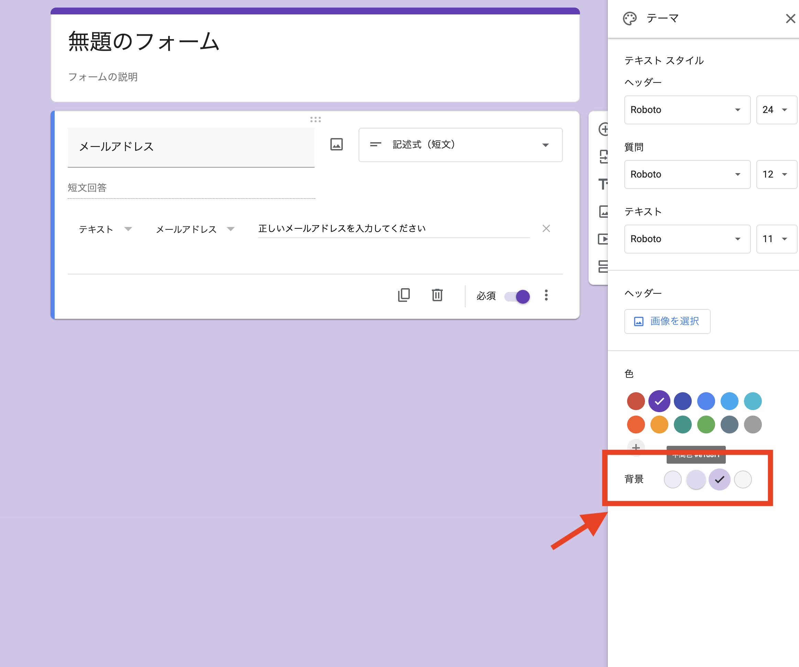Select the gray-white background option
The width and height of the screenshot is (799, 667).
pos(743,479)
